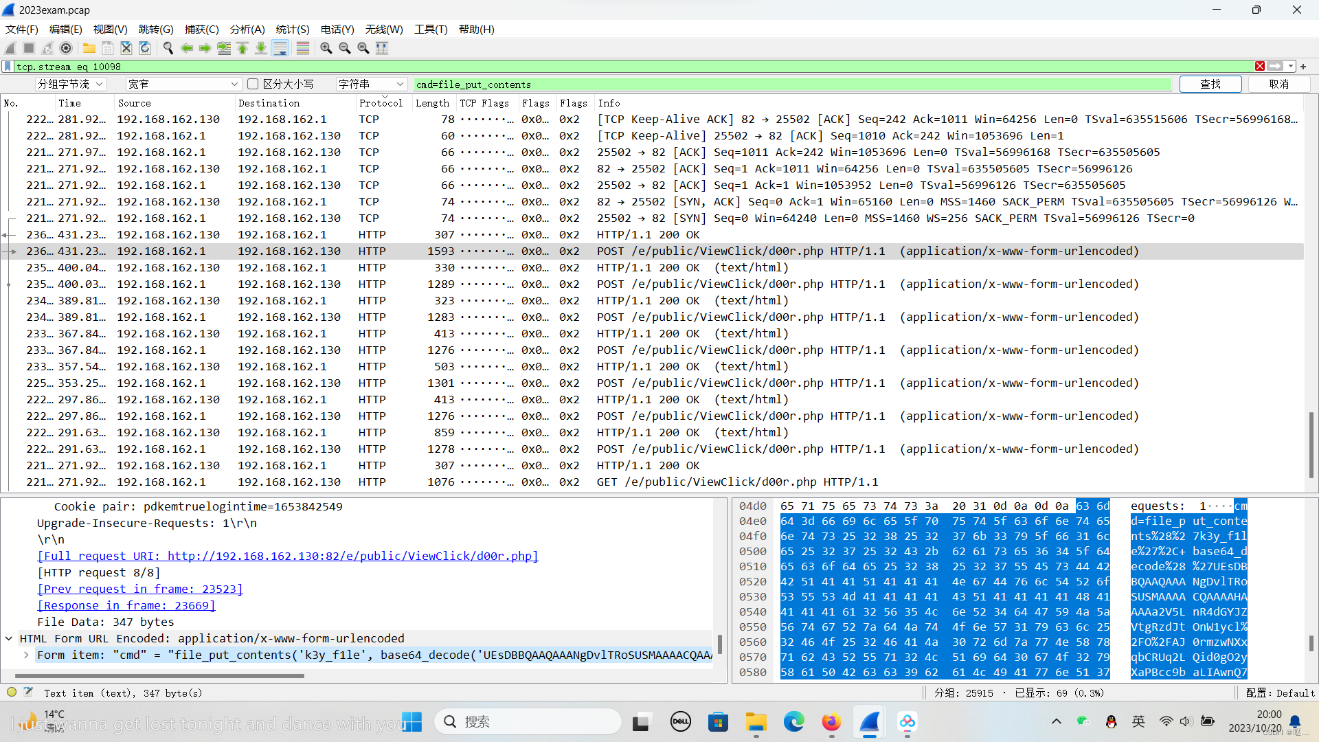This screenshot has height=742, width=1319.
Task: Enable the 区分大小写 case-sensitive checkbox
Action: pos(253,84)
